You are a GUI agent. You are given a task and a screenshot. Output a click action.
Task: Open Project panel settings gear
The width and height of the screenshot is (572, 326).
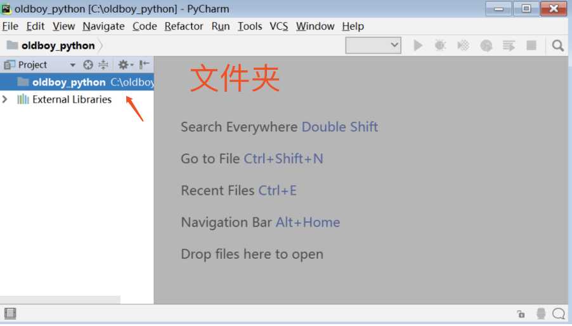tap(125, 65)
